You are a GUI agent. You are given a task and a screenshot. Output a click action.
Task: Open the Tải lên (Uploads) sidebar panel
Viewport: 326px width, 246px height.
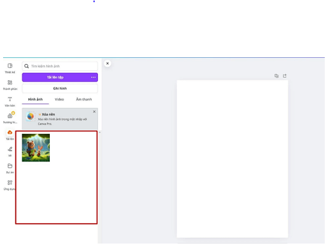coord(10,135)
